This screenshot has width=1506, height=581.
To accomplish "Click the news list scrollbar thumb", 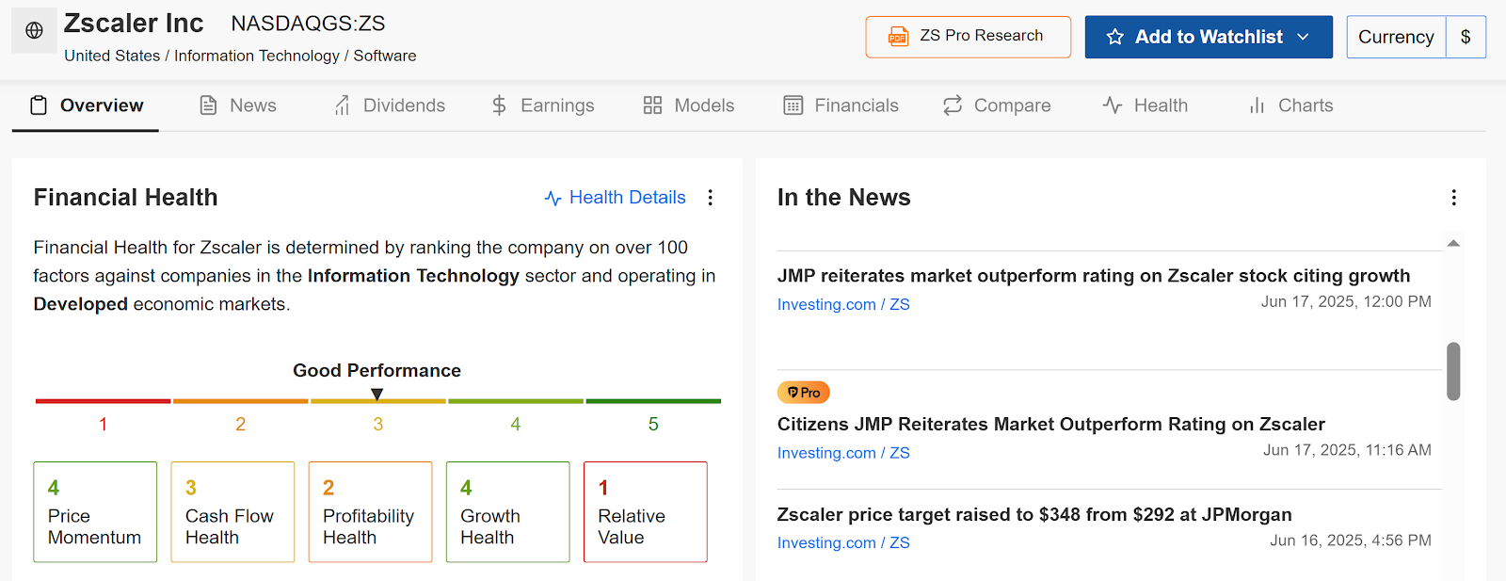I will (1453, 371).
